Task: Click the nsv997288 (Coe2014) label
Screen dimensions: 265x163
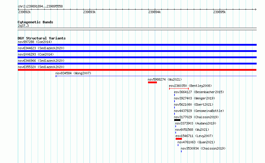Action: [35, 42]
